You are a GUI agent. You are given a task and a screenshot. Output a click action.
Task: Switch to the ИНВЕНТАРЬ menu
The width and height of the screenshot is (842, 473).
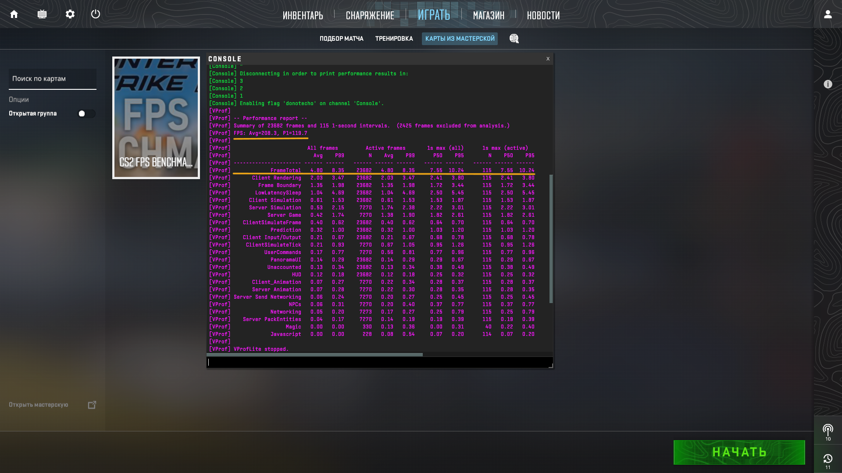click(x=303, y=15)
